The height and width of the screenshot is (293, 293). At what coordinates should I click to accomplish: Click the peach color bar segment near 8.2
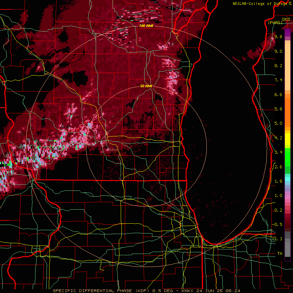pyautogui.click(x=287, y=67)
